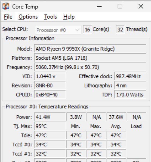The image size is (151, 162).
Task: Click the Lithography value 4 nm
Action: tap(130, 86)
